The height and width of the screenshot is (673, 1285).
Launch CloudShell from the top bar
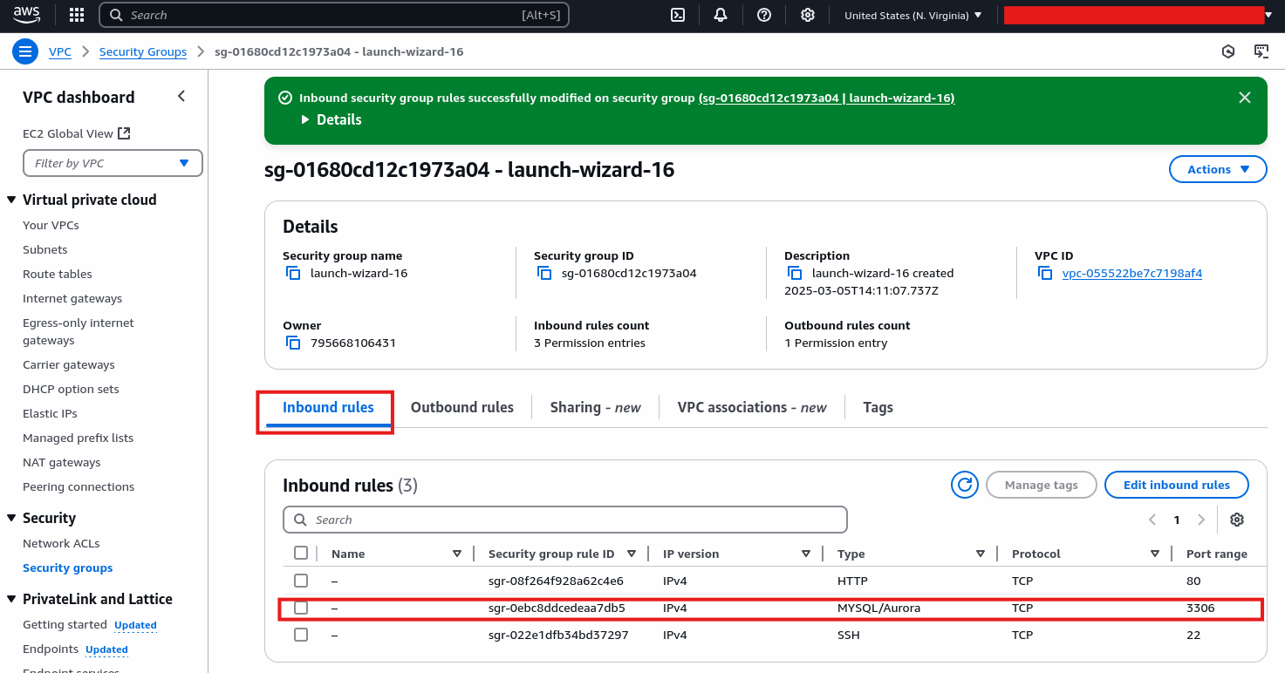tap(677, 15)
